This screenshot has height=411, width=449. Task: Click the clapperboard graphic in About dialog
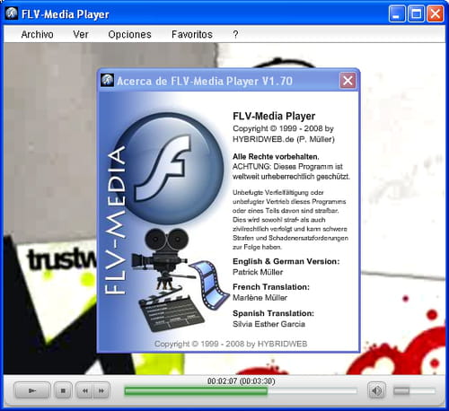tap(171, 310)
